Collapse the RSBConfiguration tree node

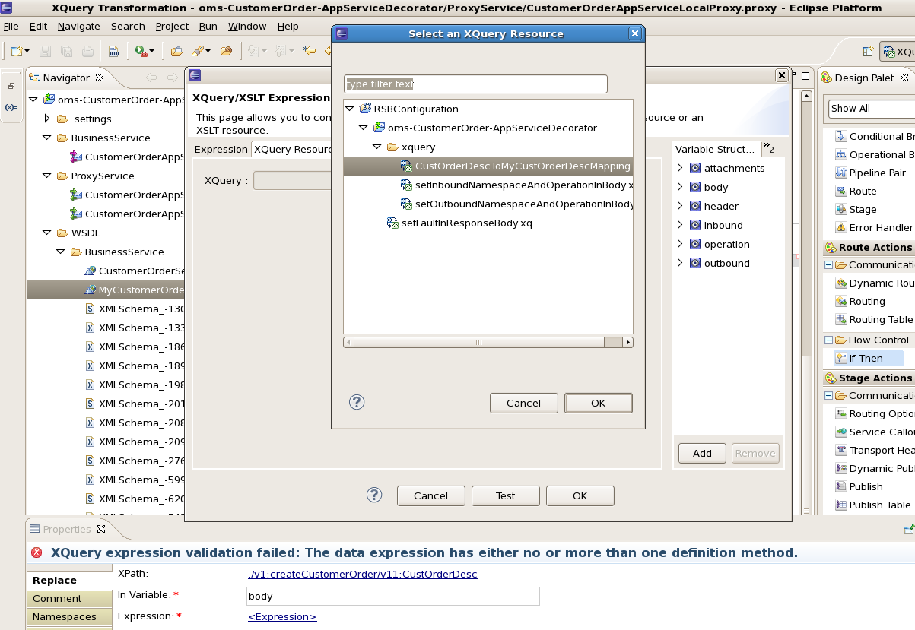pos(350,109)
